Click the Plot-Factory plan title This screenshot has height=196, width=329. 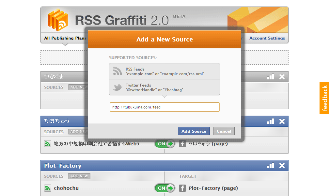click(63, 166)
